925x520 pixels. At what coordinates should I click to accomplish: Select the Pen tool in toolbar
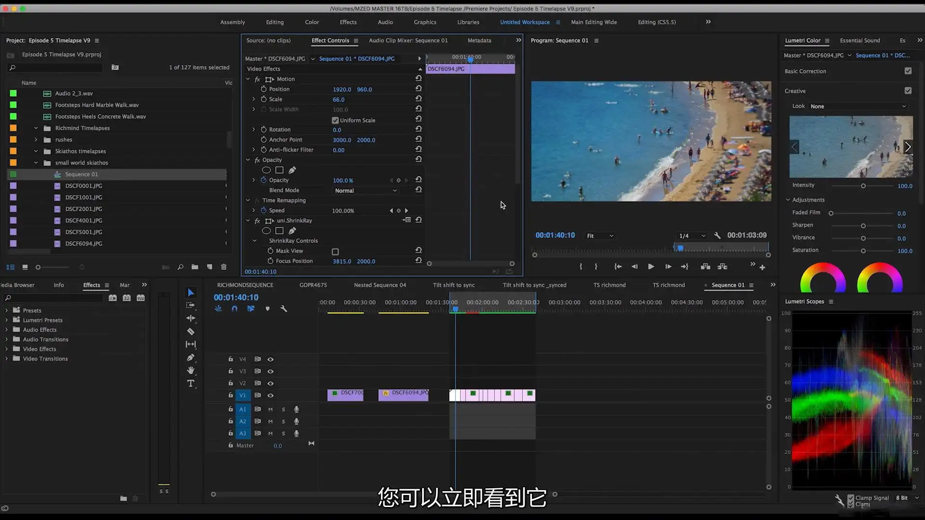click(x=191, y=357)
